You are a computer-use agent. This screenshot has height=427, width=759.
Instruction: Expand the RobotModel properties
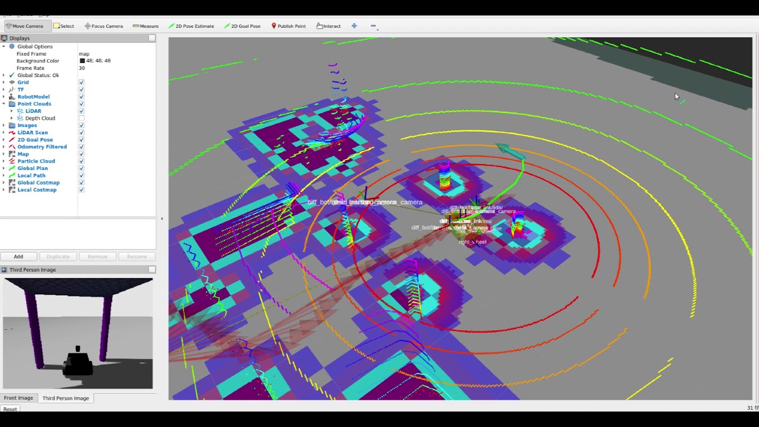4,97
